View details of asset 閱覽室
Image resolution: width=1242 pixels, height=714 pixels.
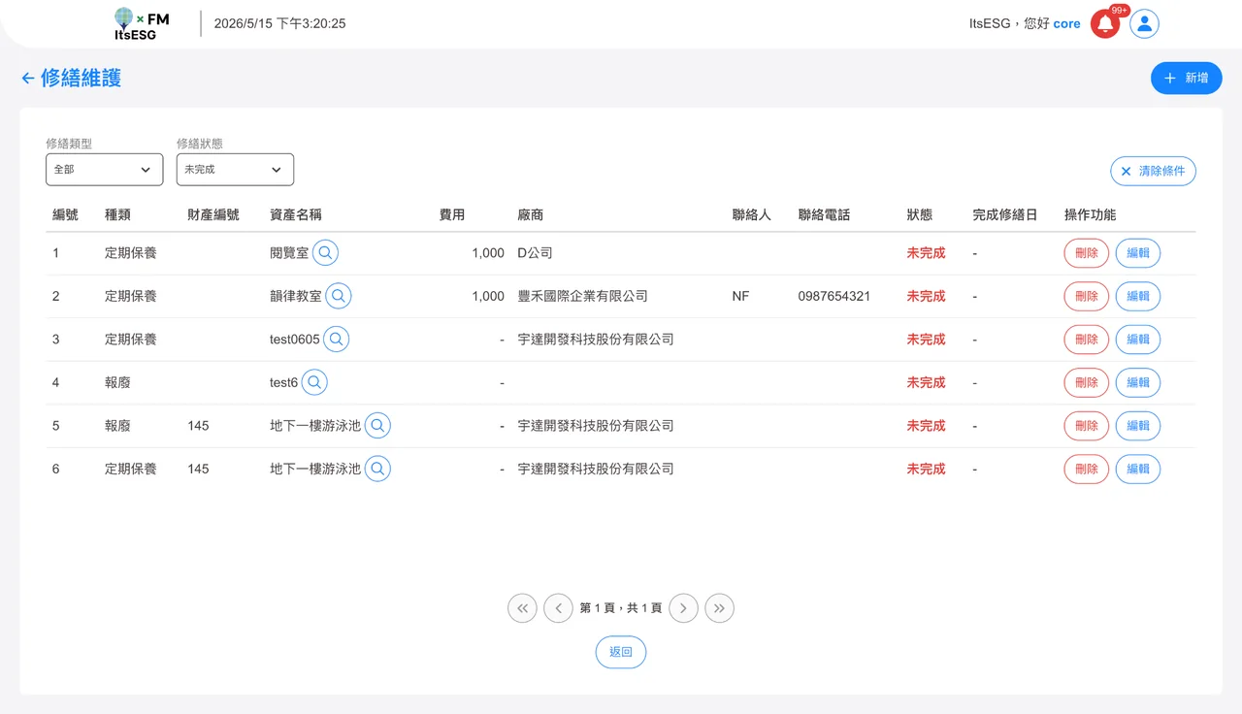pyautogui.click(x=326, y=253)
